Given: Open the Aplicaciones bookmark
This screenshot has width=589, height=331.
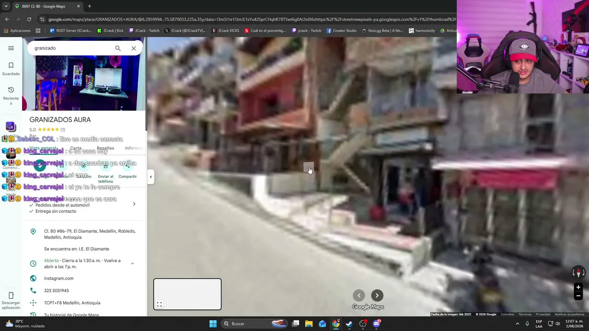Looking at the screenshot, I should 17,31.
